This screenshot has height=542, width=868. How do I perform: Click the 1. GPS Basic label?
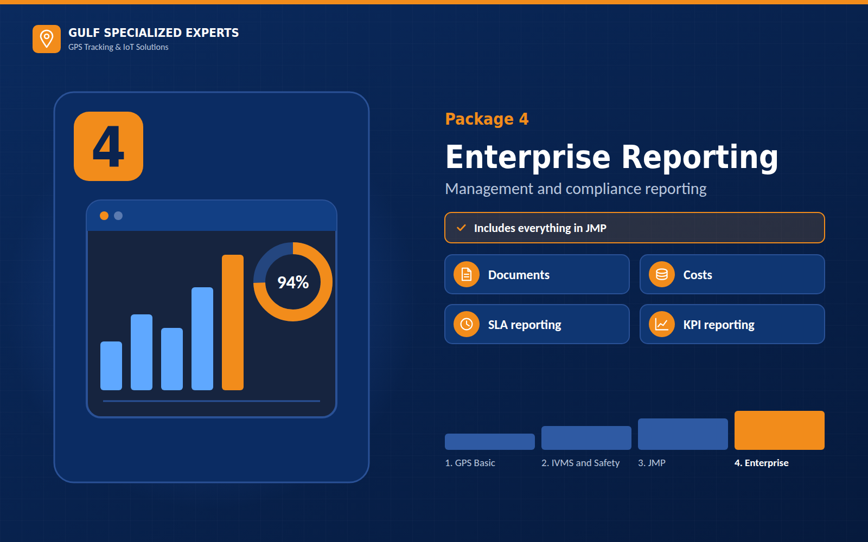[x=470, y=463]
